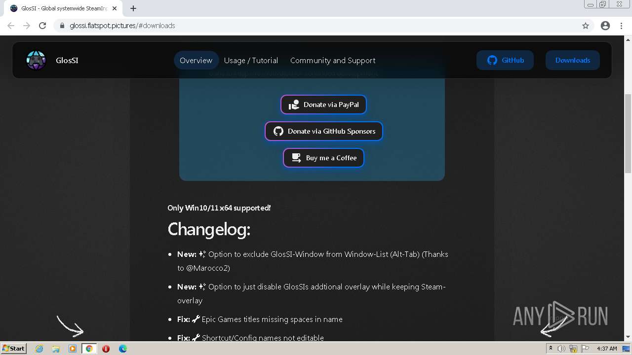Open Opera taskbar icon

106,349
